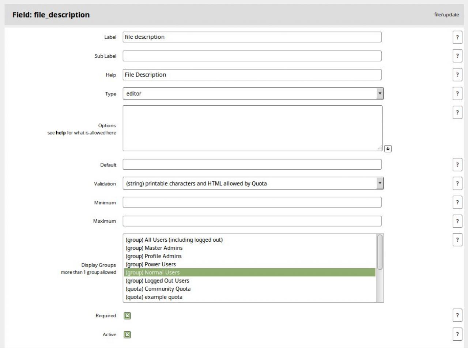Select Master Admins in Display Groups

tap(154, 248)
